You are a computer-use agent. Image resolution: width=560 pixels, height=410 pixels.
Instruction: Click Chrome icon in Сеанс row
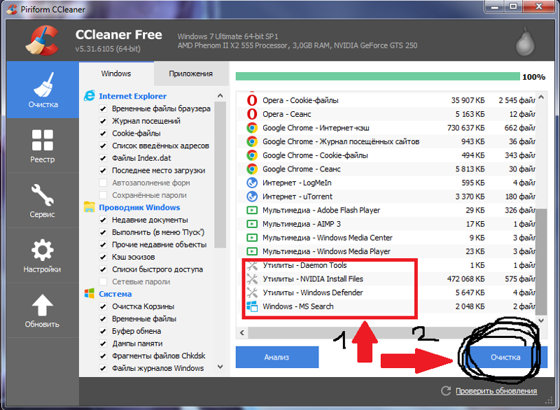tap(252, 169)
